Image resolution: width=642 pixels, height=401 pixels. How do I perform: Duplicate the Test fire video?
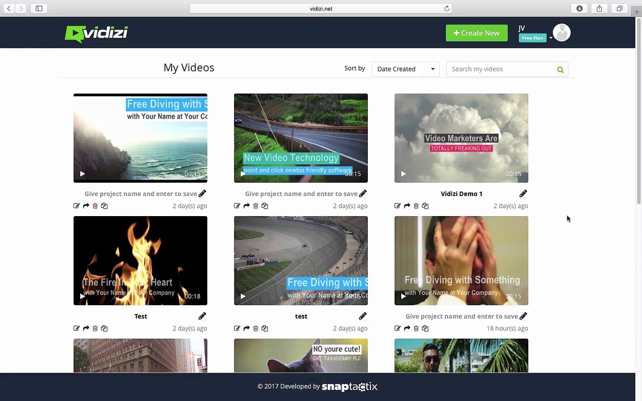tap(104, 328)
